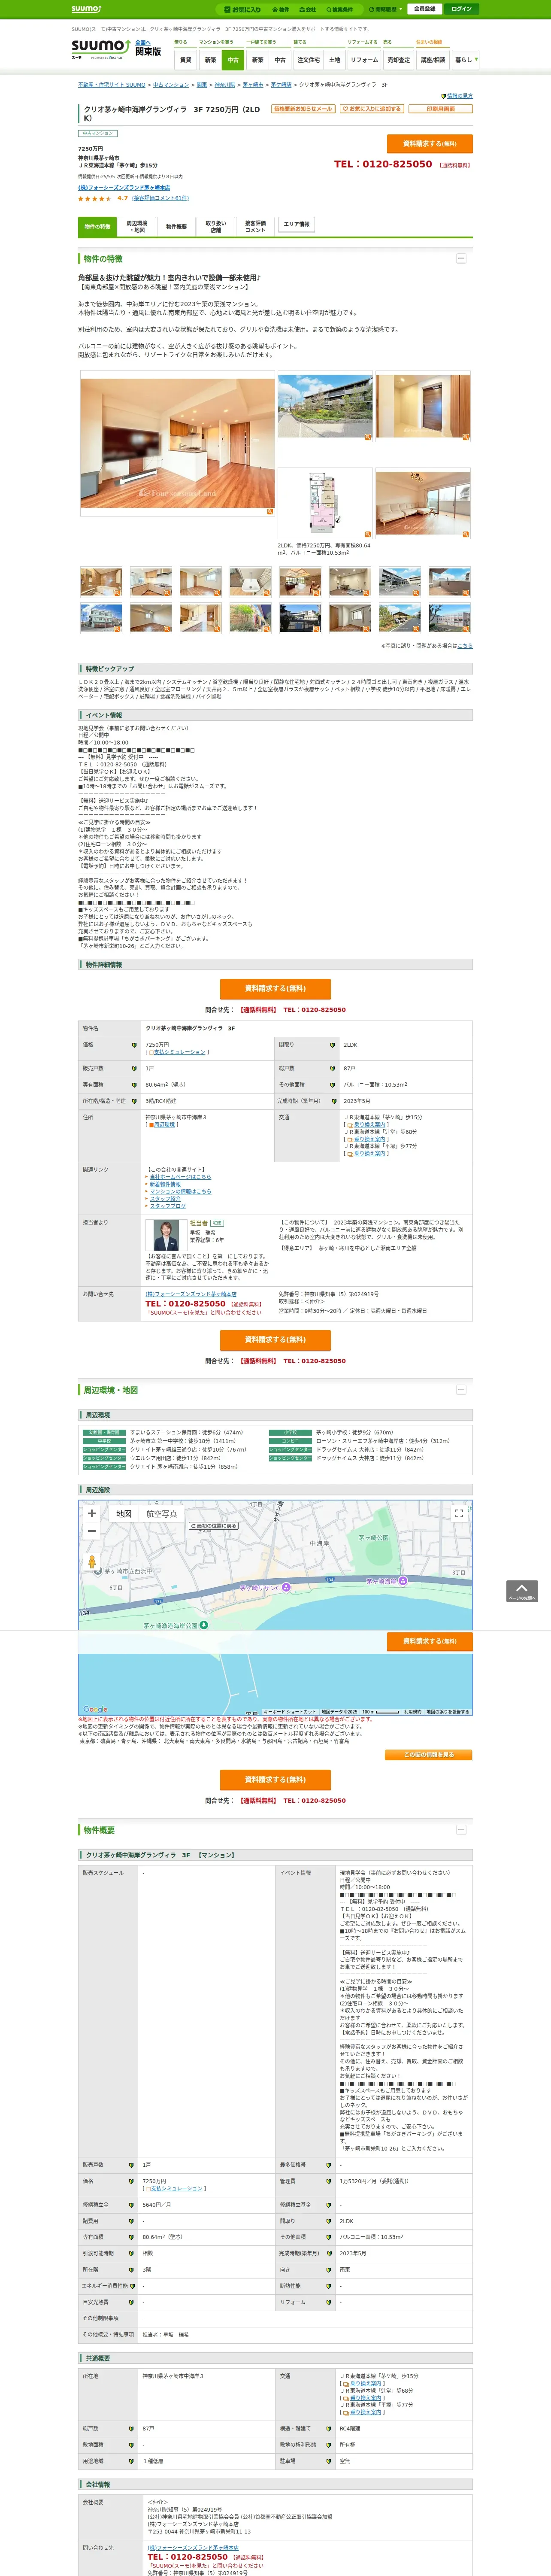Open the フォーシーズンズランド茅ヶ崎本店 link under the price
551x2576 pixels.
point(124,187)
